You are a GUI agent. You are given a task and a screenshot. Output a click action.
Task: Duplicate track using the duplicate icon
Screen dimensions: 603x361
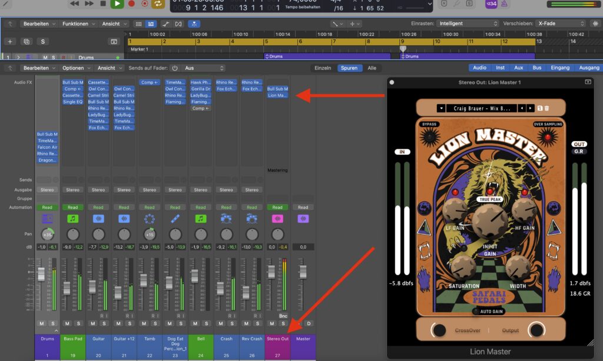point(26,42)
